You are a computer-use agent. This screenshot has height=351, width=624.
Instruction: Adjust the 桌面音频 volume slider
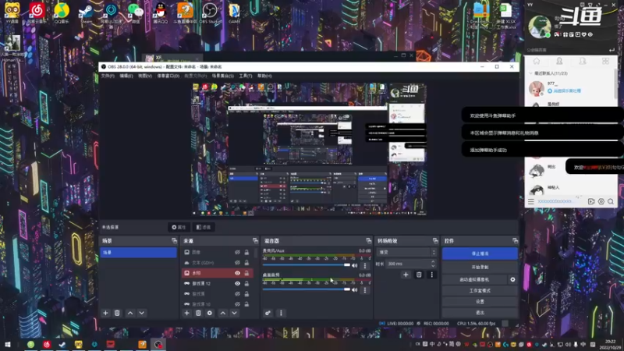point(306,289)
